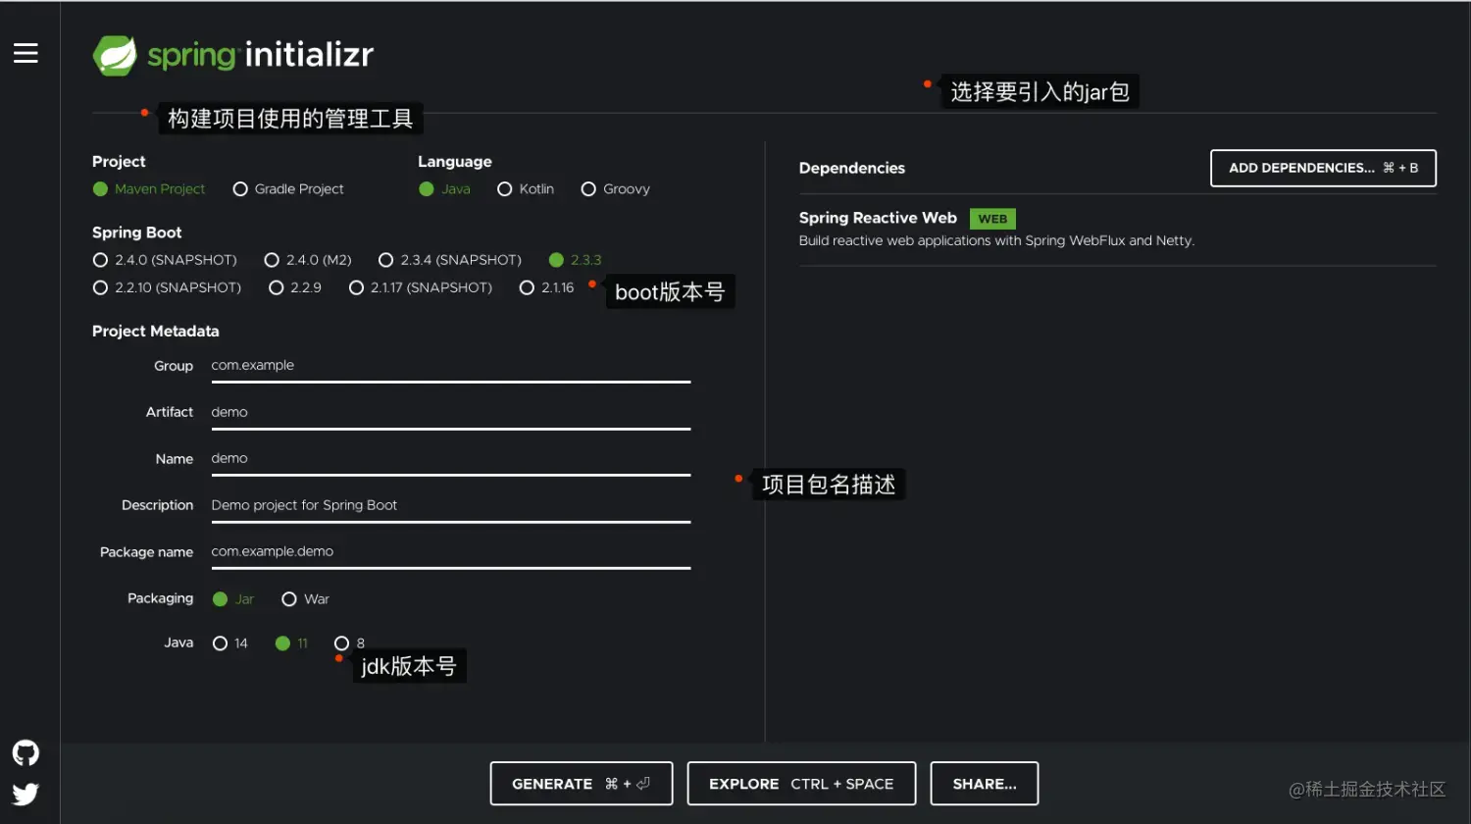Screen dimensions: 1471x824
Task: Select Maven Project radio button
Action: [149, 189]
